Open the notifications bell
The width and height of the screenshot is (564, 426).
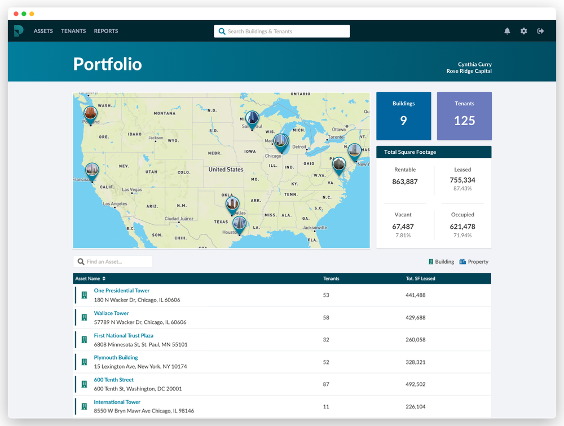507,31
